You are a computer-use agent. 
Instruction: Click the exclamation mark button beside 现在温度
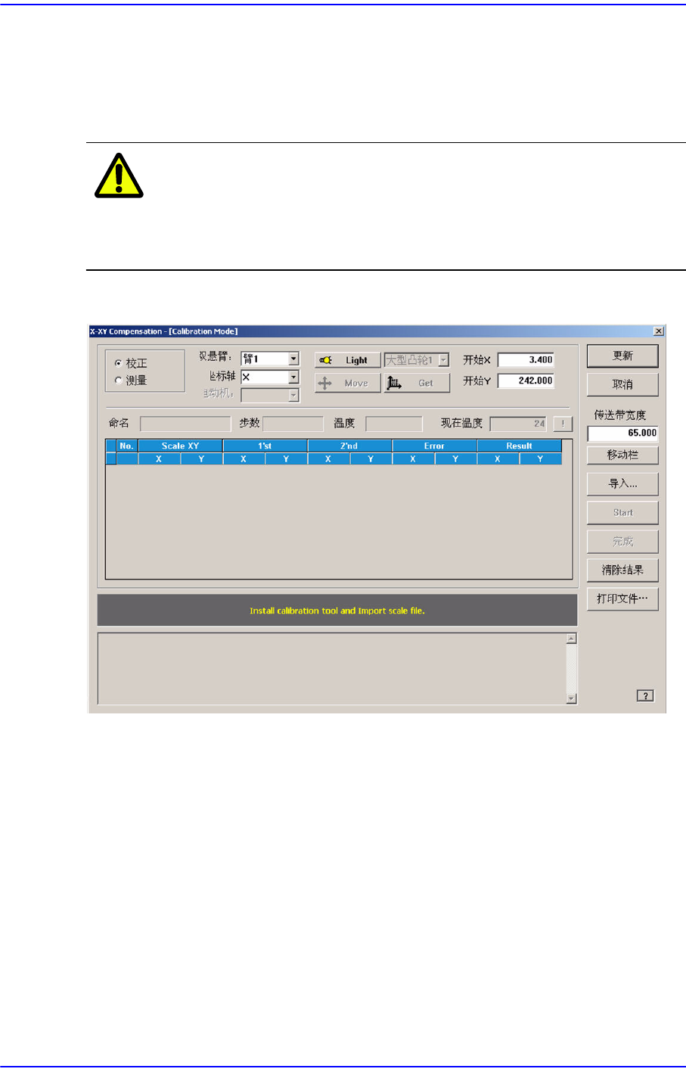[x=563, y=424]
